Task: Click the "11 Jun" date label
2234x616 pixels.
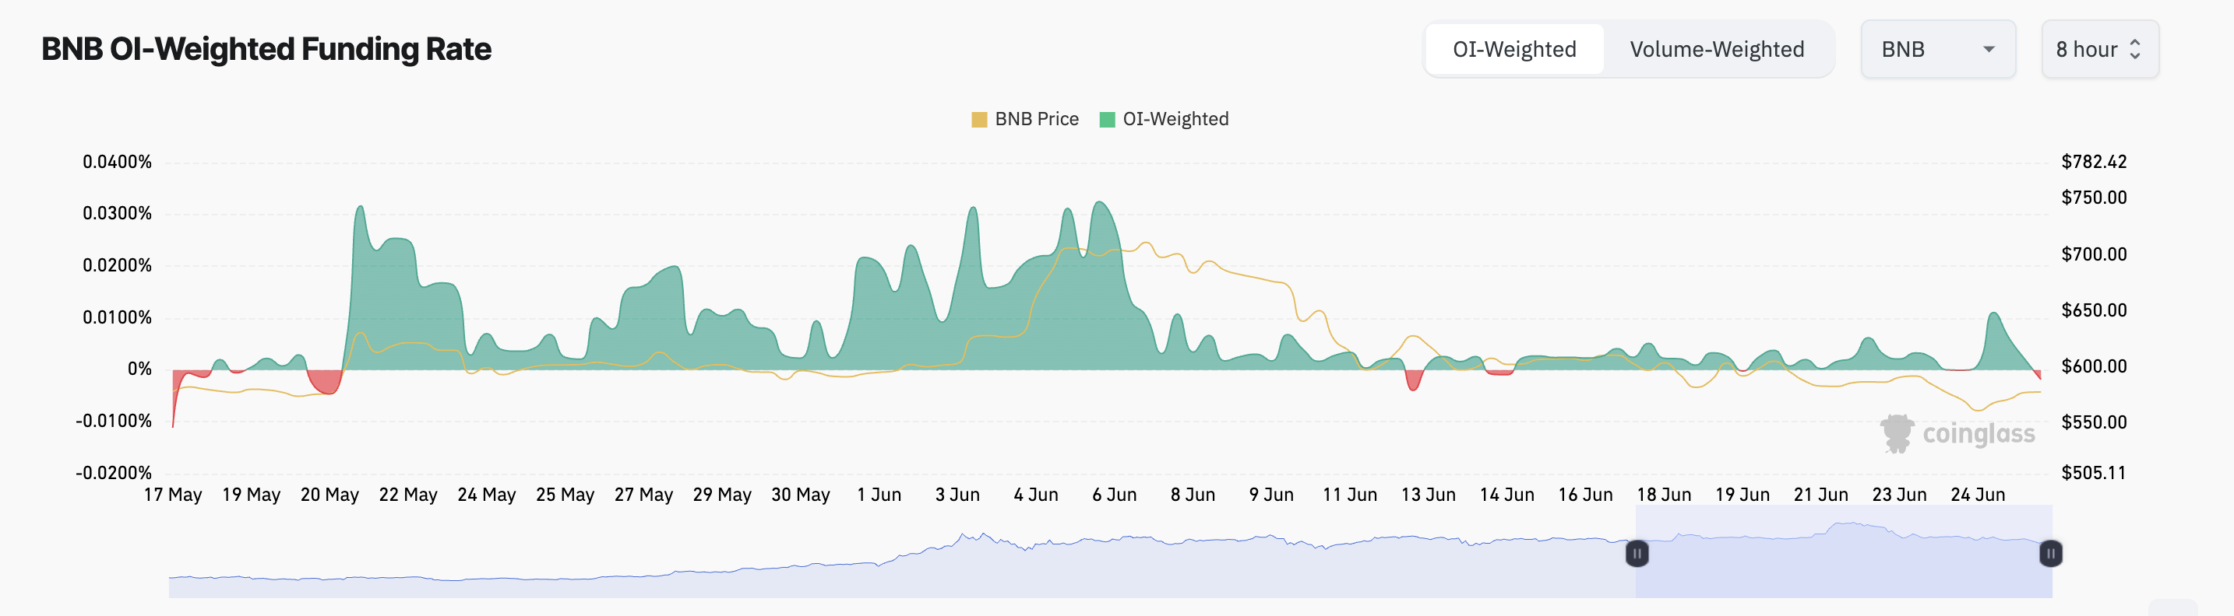Action: [x=1350, y=495]
